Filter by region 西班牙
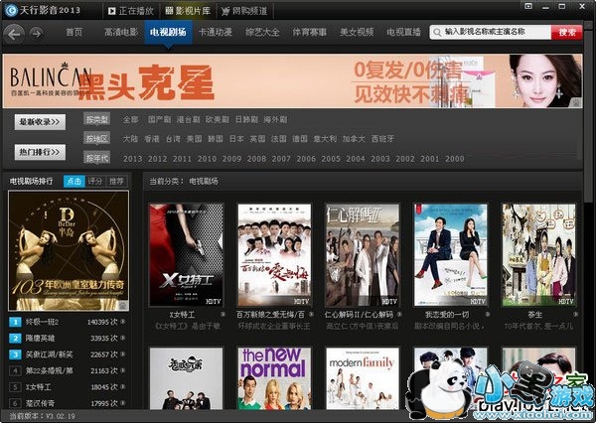Image resolution: width=596 pixels, height=423 pixels. pyautogui.click(x=382, y=139)
